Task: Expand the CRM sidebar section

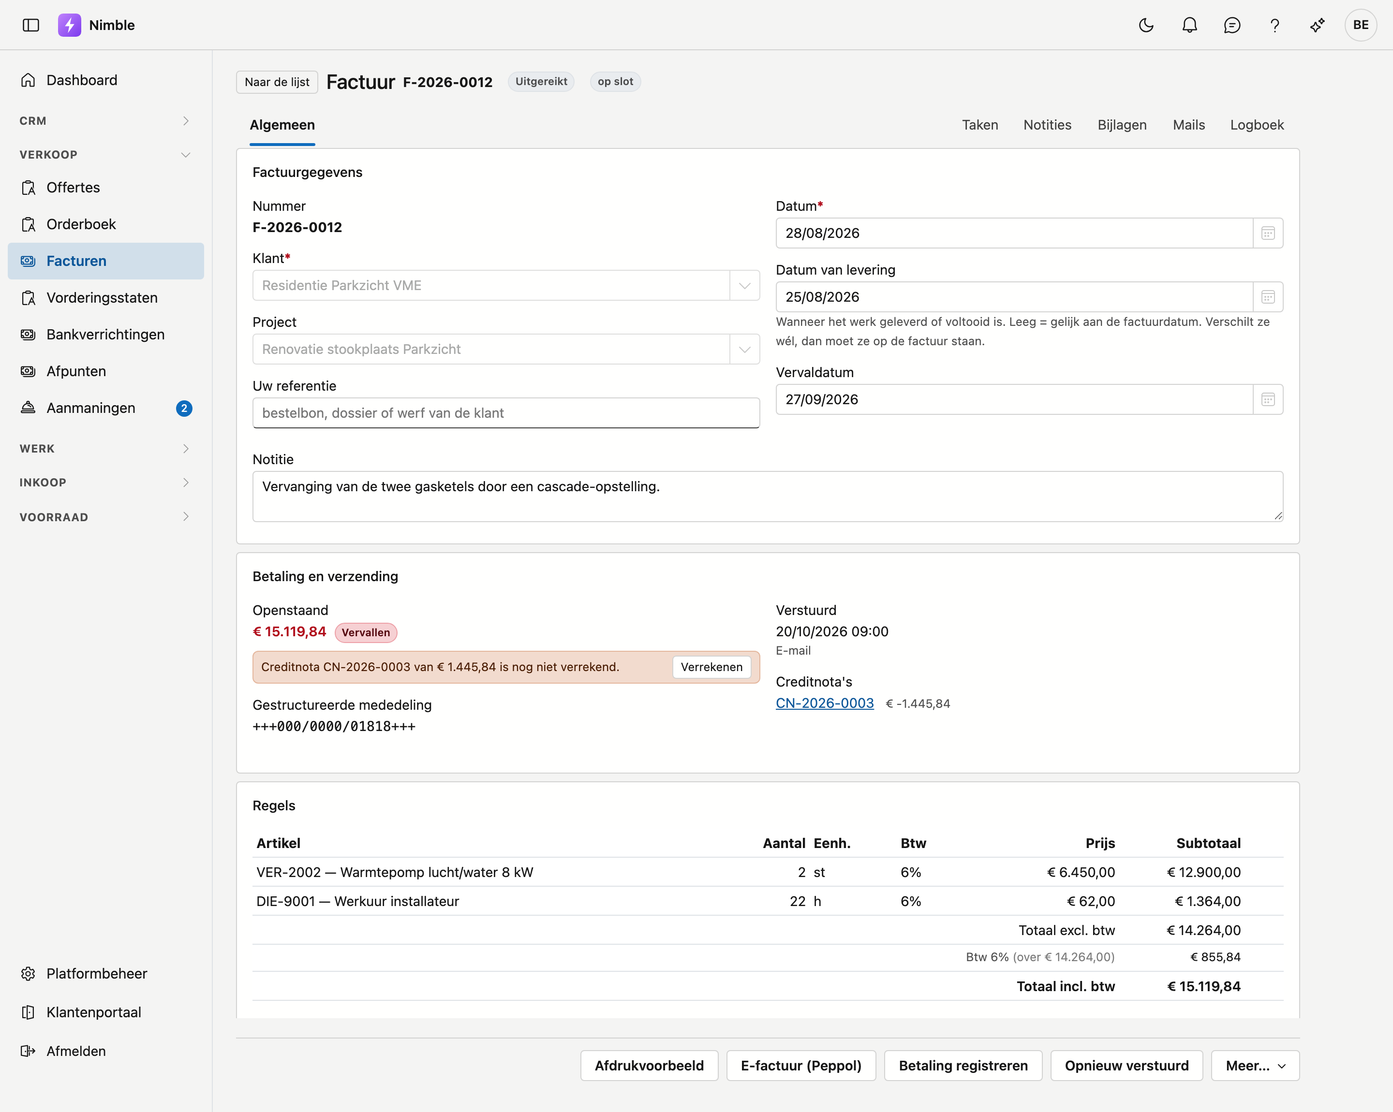Action: point(106,121)
